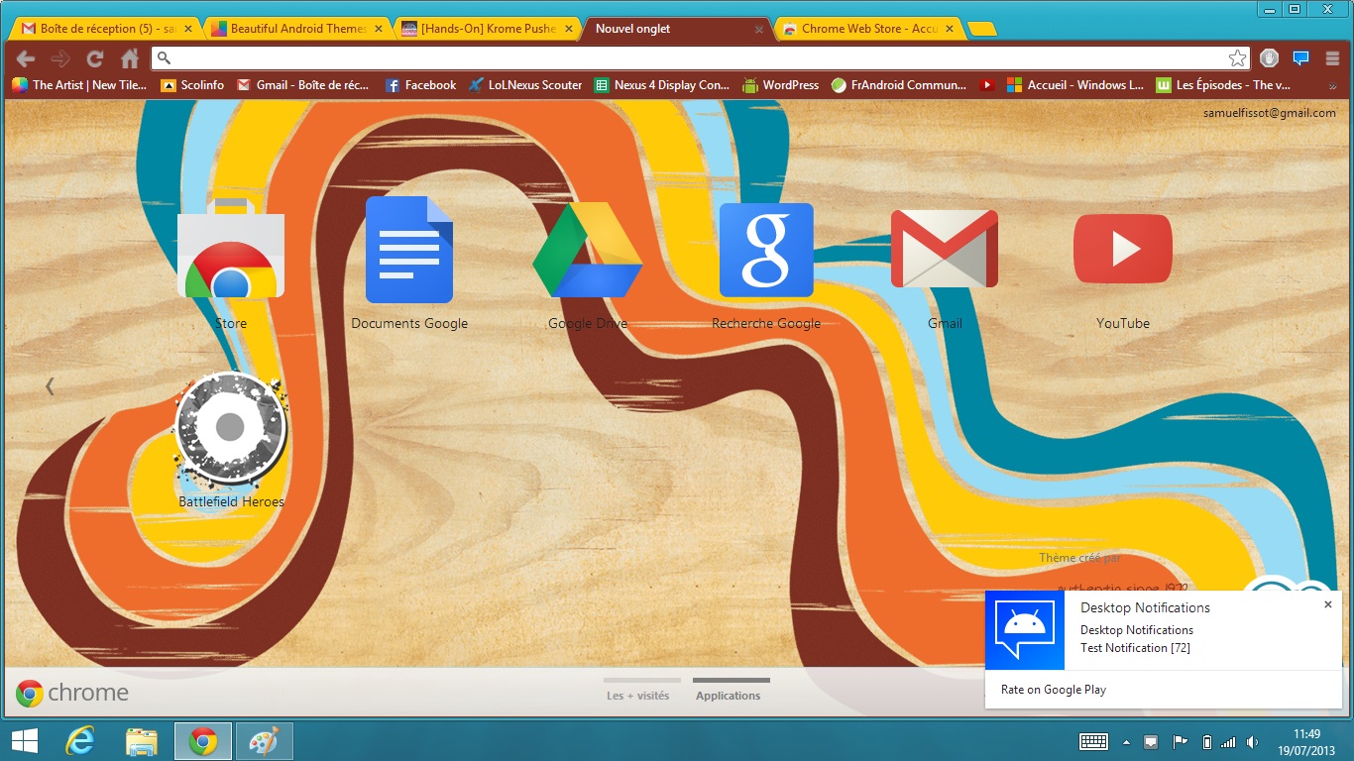Viewport: 1354px width, 761px height.
Task: Open the Accueil - Windows bookmark
Action: pos(1074,85)
